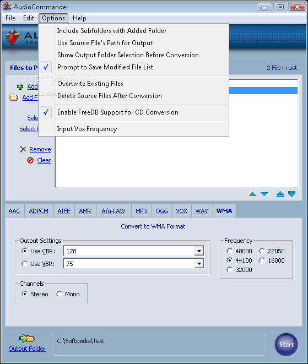Choose 16000 frequency
This screenshot has height=364, width=308.
tap(262, 260)
